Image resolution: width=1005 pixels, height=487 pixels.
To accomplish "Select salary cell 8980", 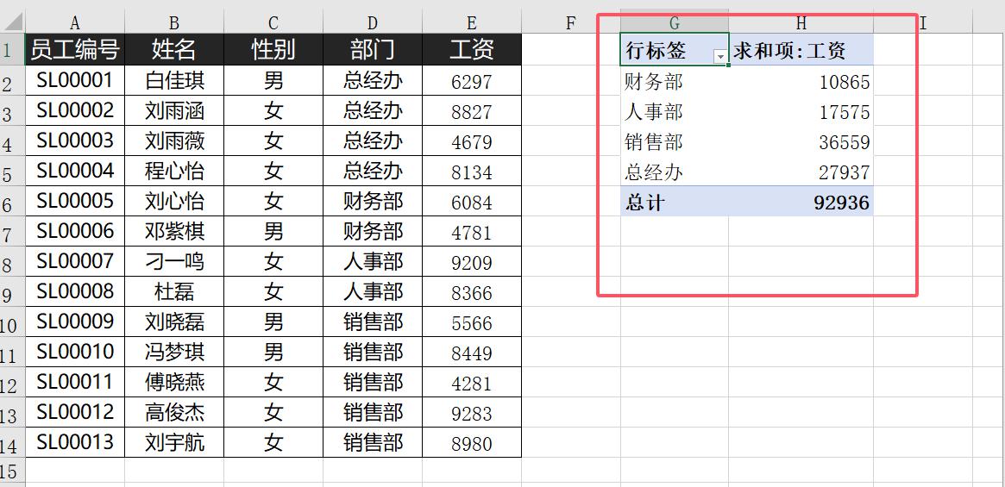I will coord(472,442).
